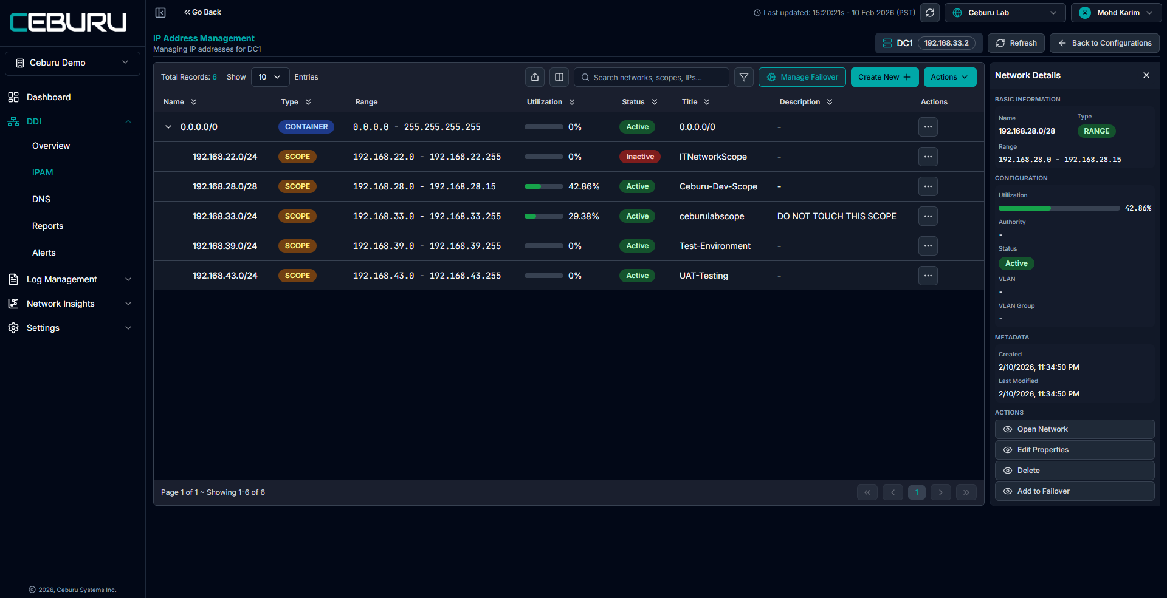Screen dimensions: 1167x598
Task: Click Back to Configurations
Action: [x=1104, y=43]
